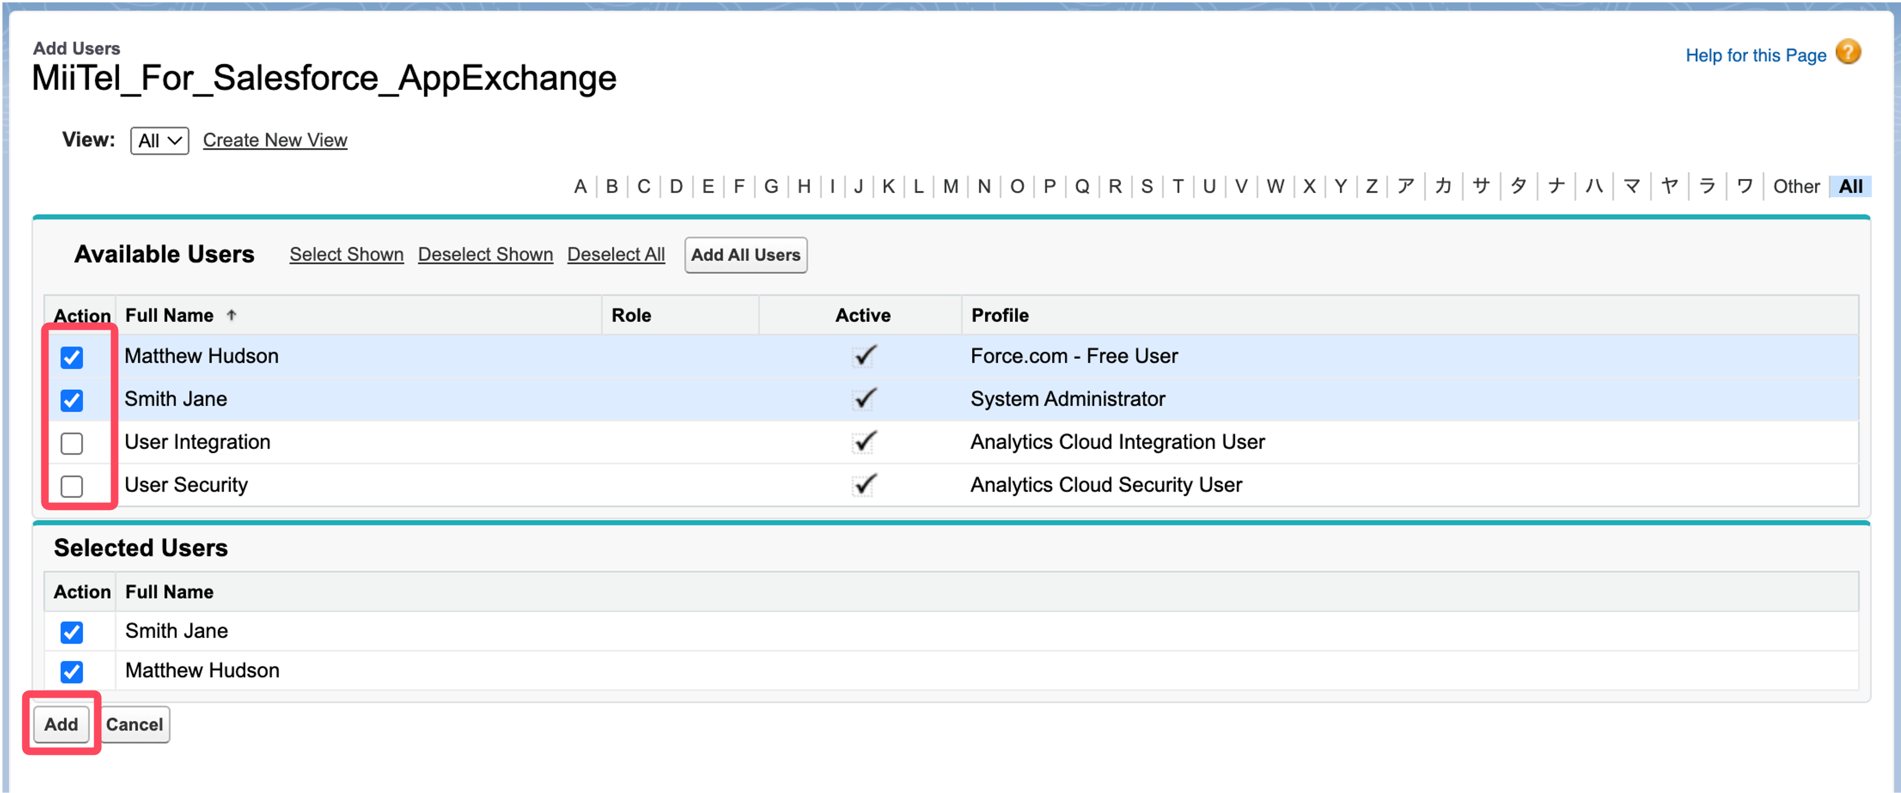This screenshot has width=1901, height=793.
Task: Click the Deselect All link
Action: pyautogui.click(x=616, y=255)
